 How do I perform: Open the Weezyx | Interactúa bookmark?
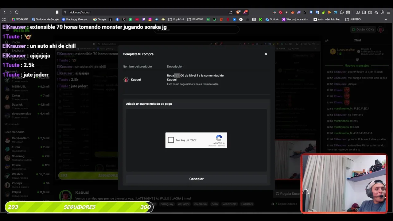296,19
